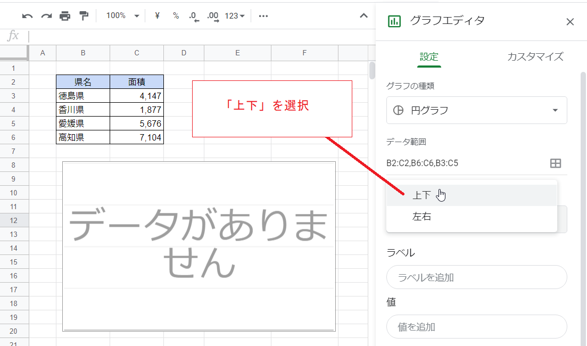This screenshot has height=346, width=587.
Task: Switch to the 設定 tab
Action: coord(429,57)
